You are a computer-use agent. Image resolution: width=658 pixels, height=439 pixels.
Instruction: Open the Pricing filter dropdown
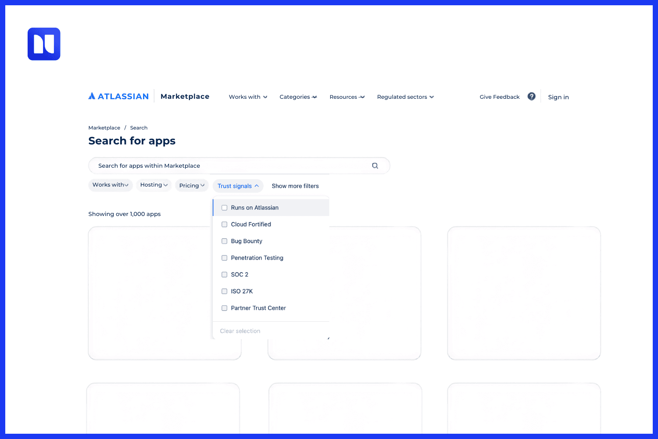tap(192, 185)
